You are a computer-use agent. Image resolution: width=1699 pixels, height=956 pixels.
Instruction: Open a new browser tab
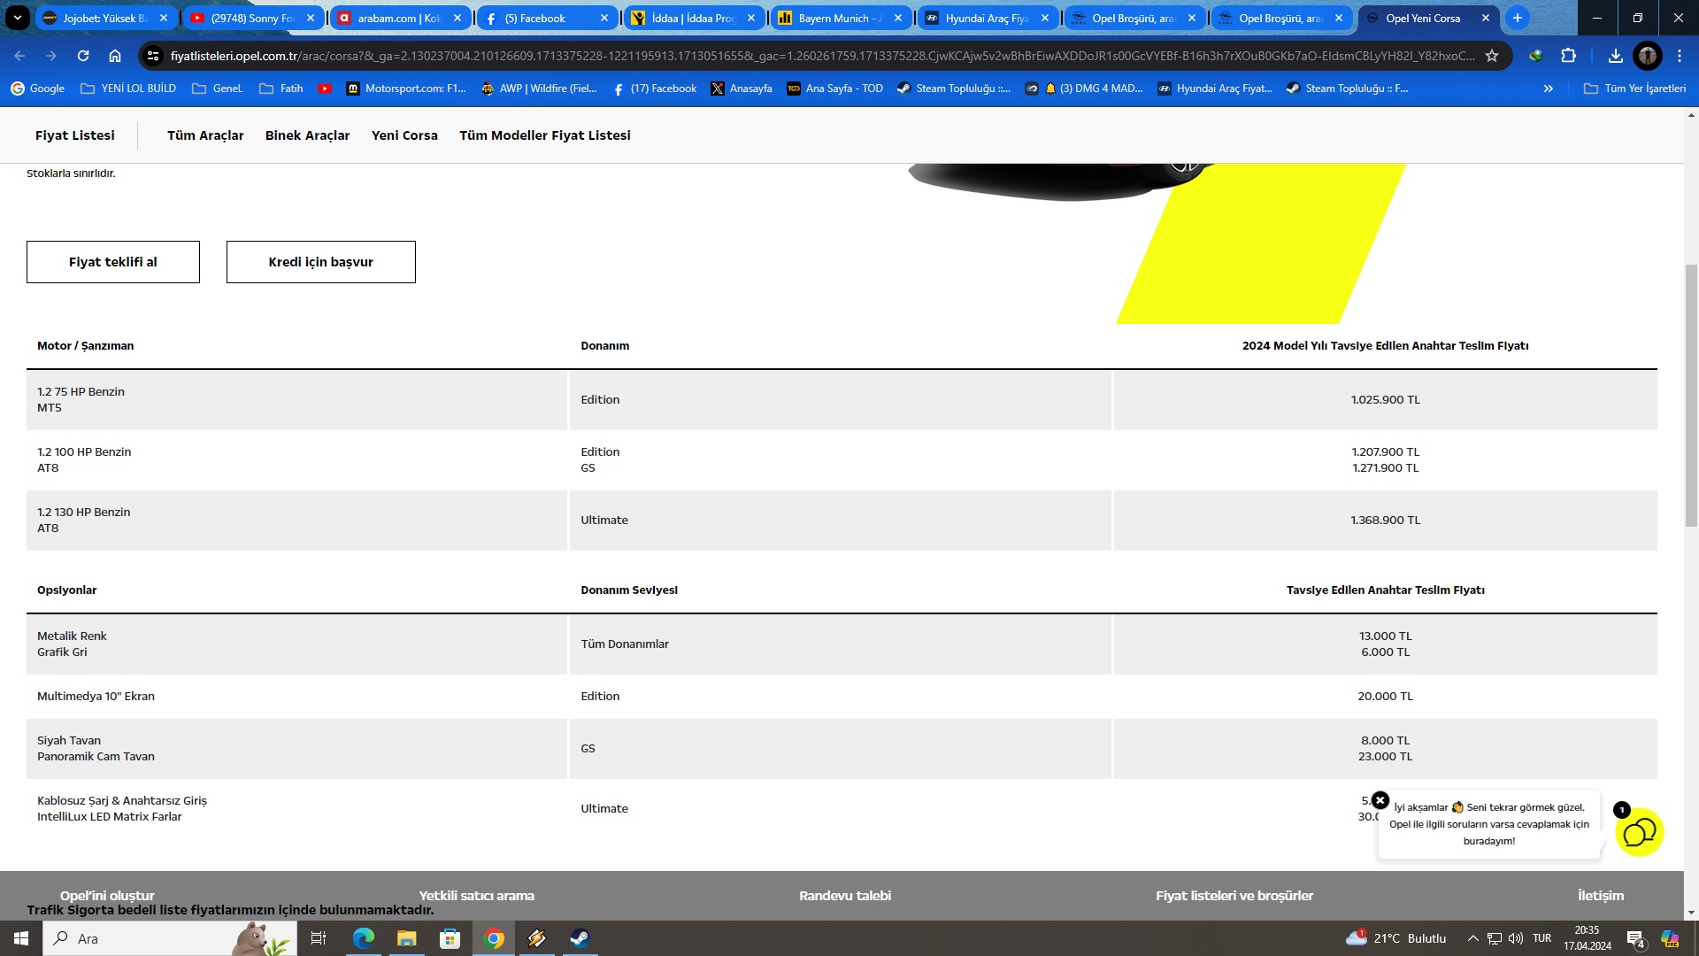tap(1517, 18)
